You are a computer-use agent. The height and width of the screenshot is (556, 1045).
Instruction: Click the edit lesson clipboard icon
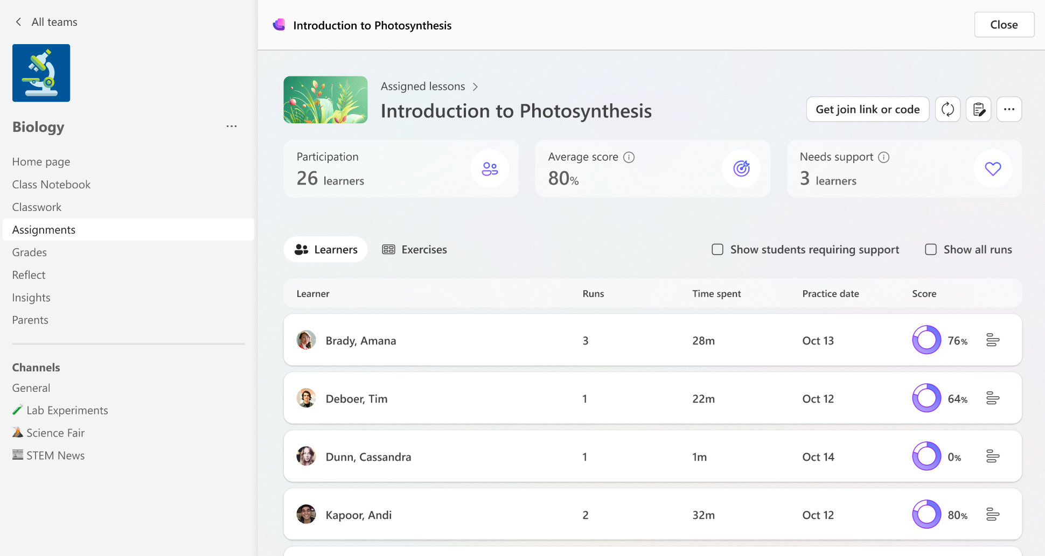click(x=979, y=109)
